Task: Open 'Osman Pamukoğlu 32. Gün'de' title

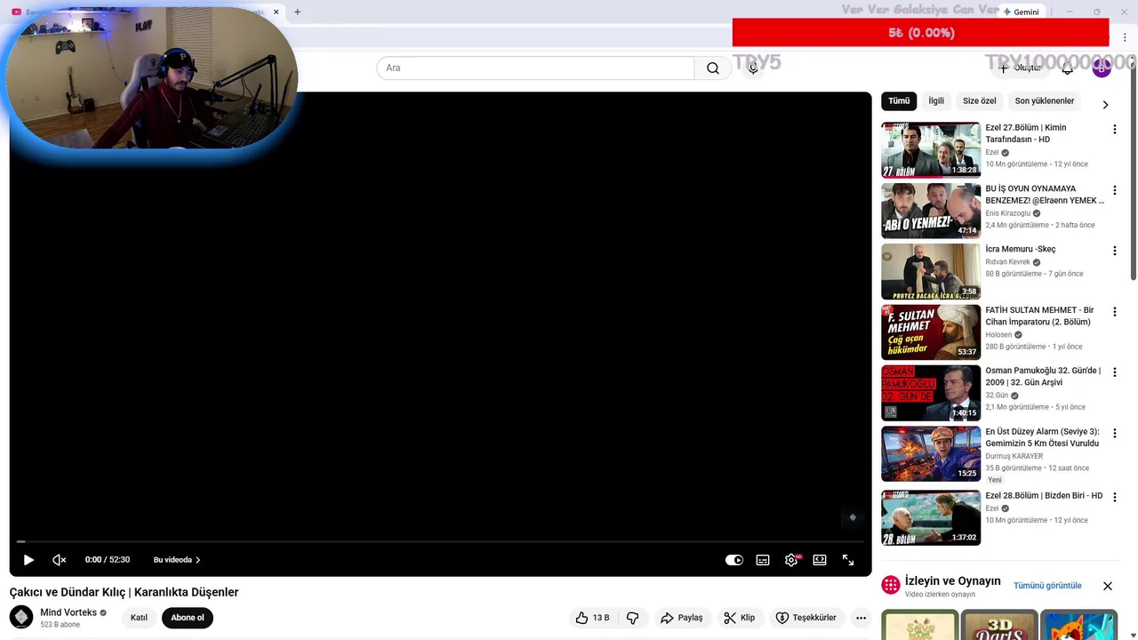Action: click(x=1043, y=377)
